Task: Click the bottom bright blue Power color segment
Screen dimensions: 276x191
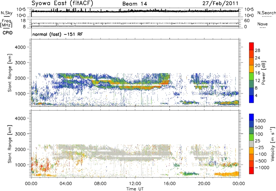Action: click(x=252, y=99)
